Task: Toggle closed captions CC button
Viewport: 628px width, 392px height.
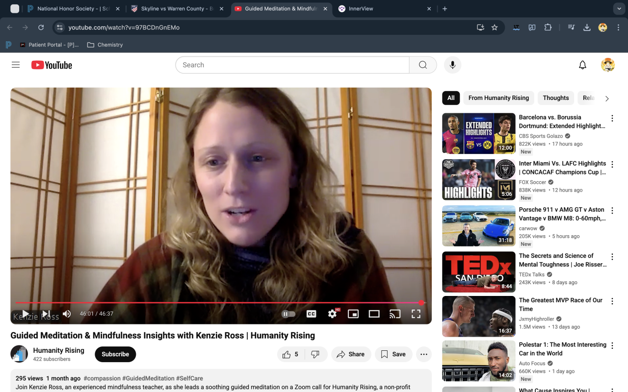Action: point(311,314)
